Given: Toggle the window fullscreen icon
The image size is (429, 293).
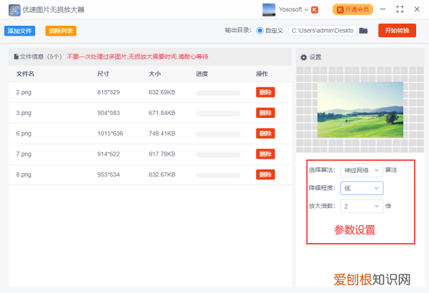Looking at the screenshot, I should [x=400, y=9].
